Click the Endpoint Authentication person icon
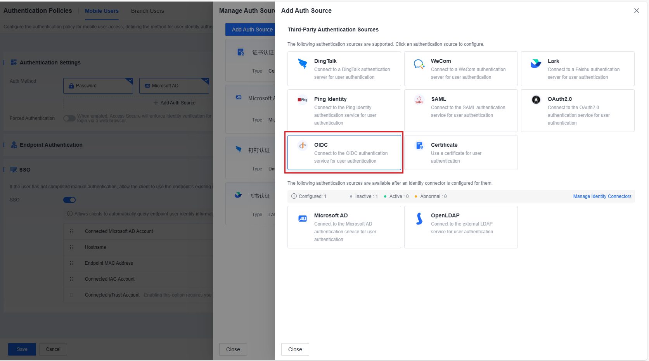Viewport: 649px width, 361px height. pyautogui.click(x=14, y=145)
